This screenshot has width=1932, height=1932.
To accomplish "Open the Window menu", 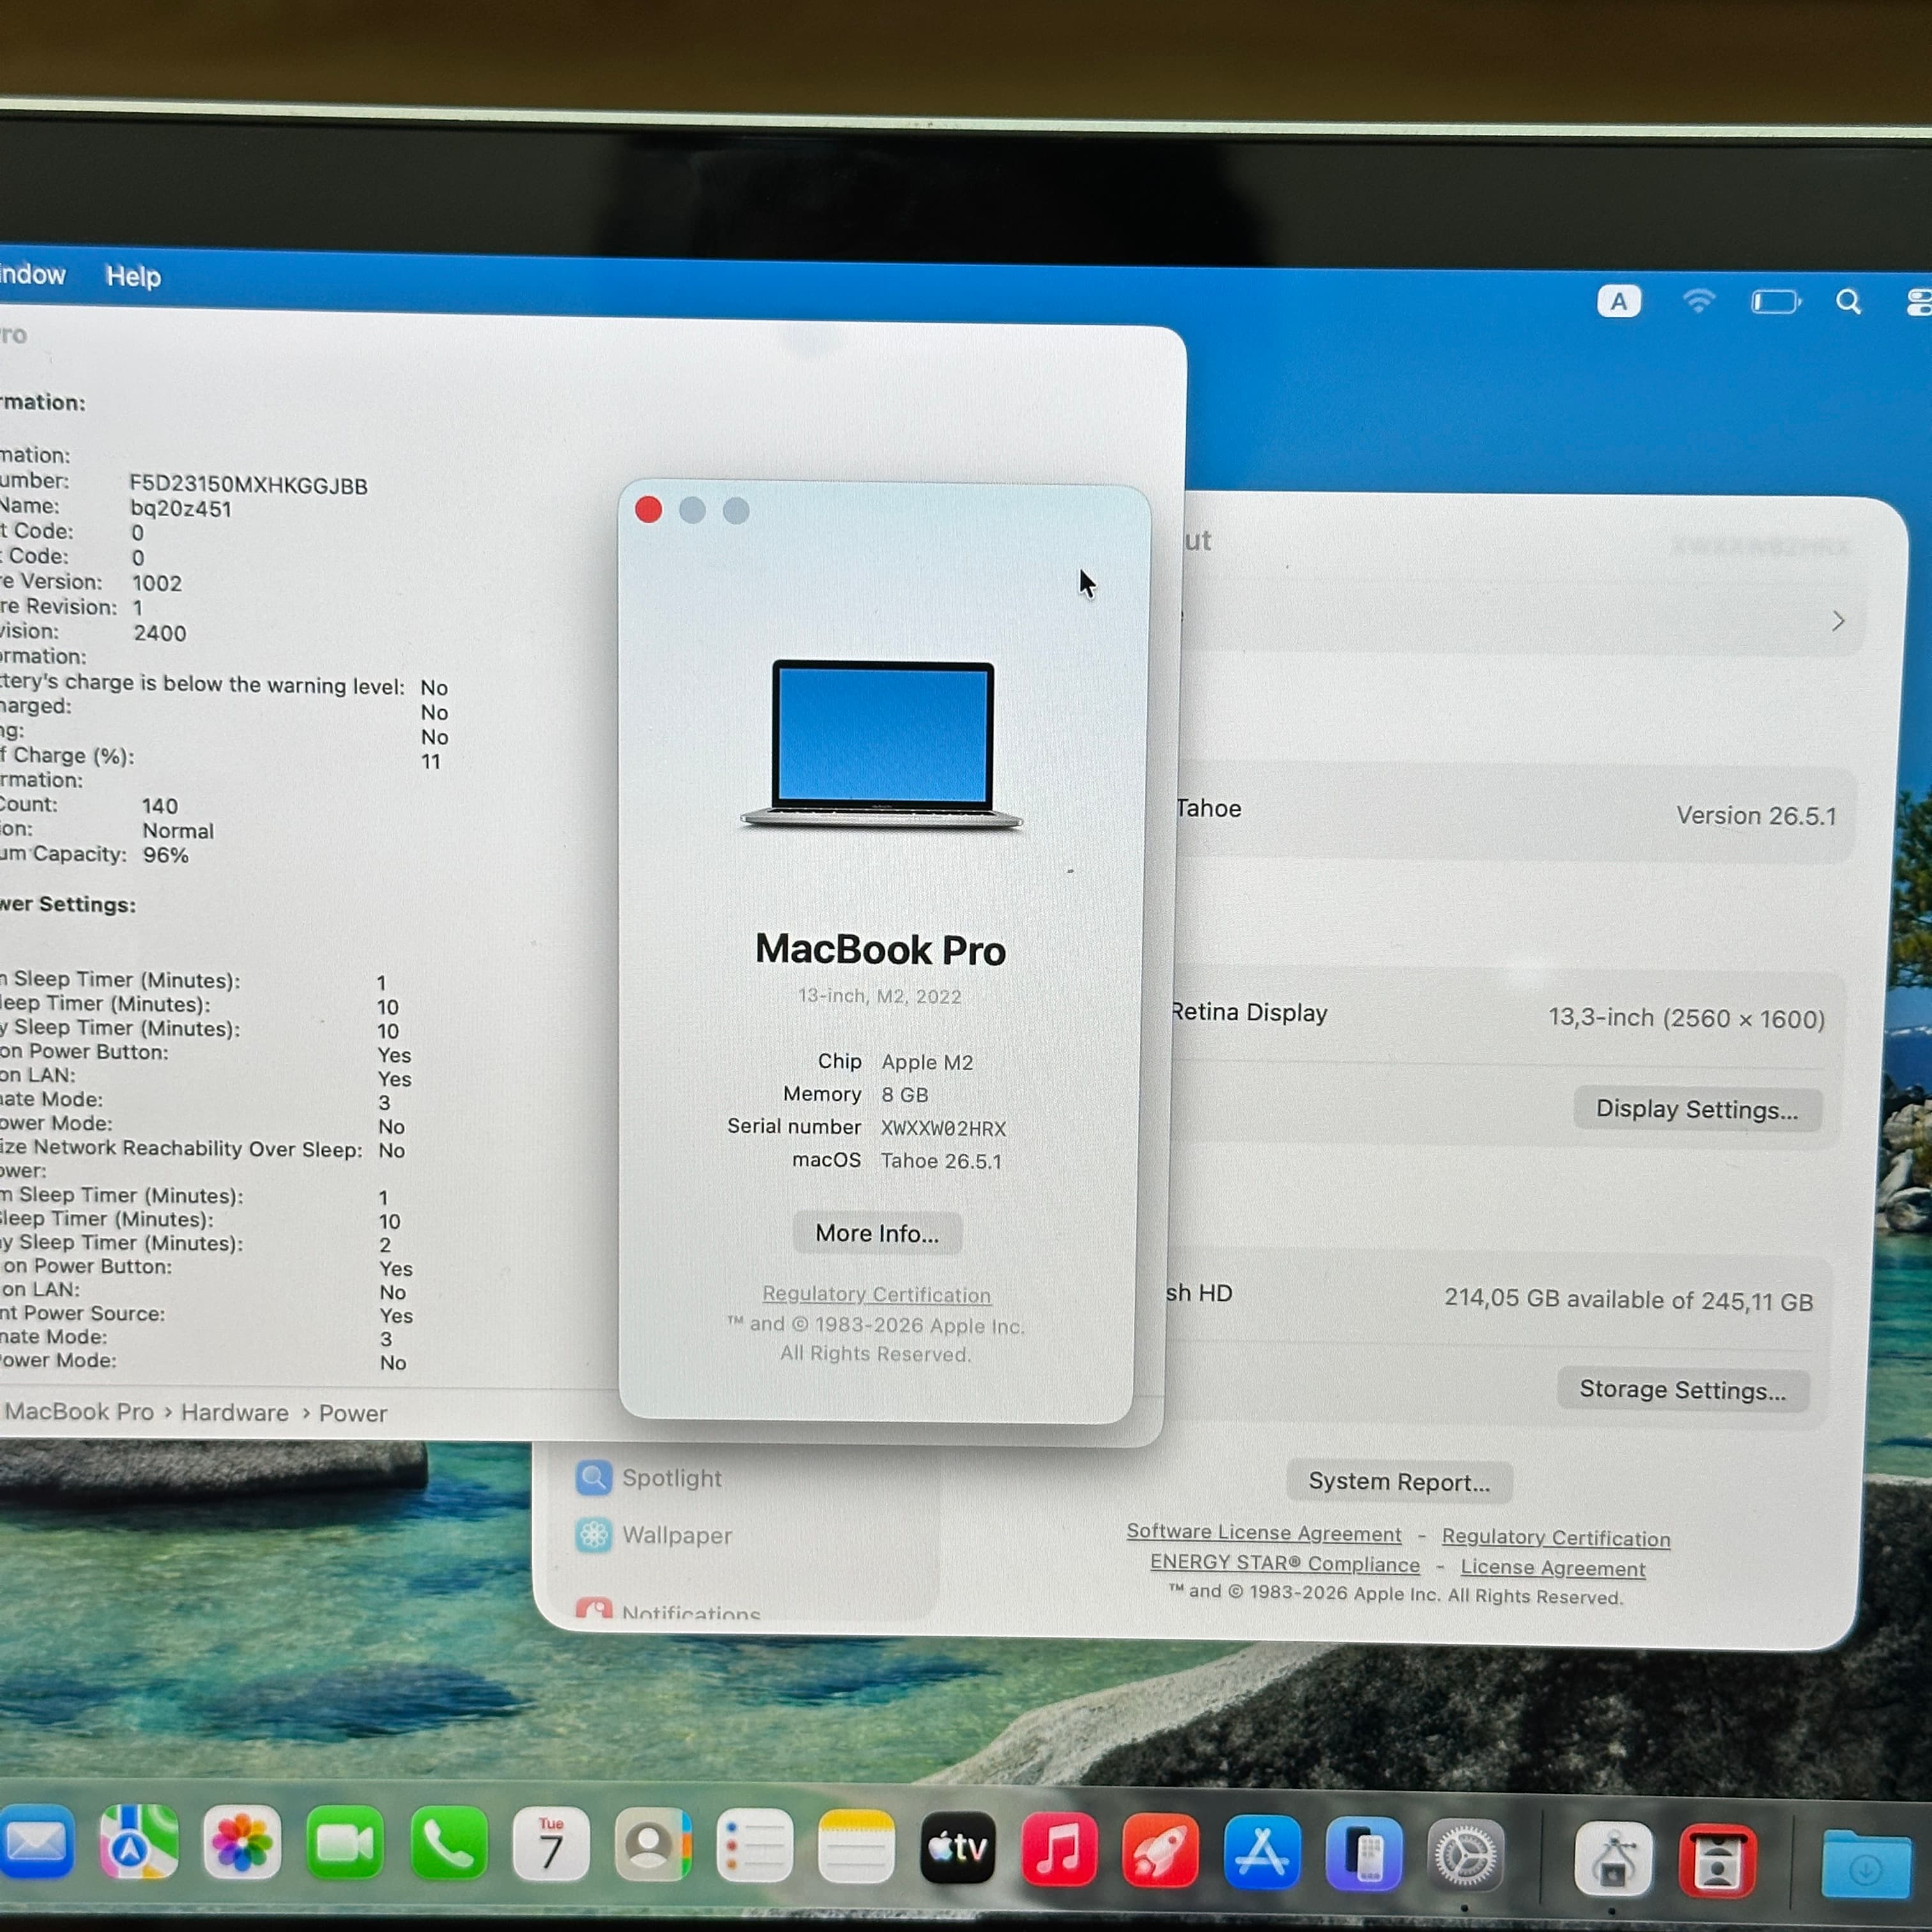I will [32, 274].
